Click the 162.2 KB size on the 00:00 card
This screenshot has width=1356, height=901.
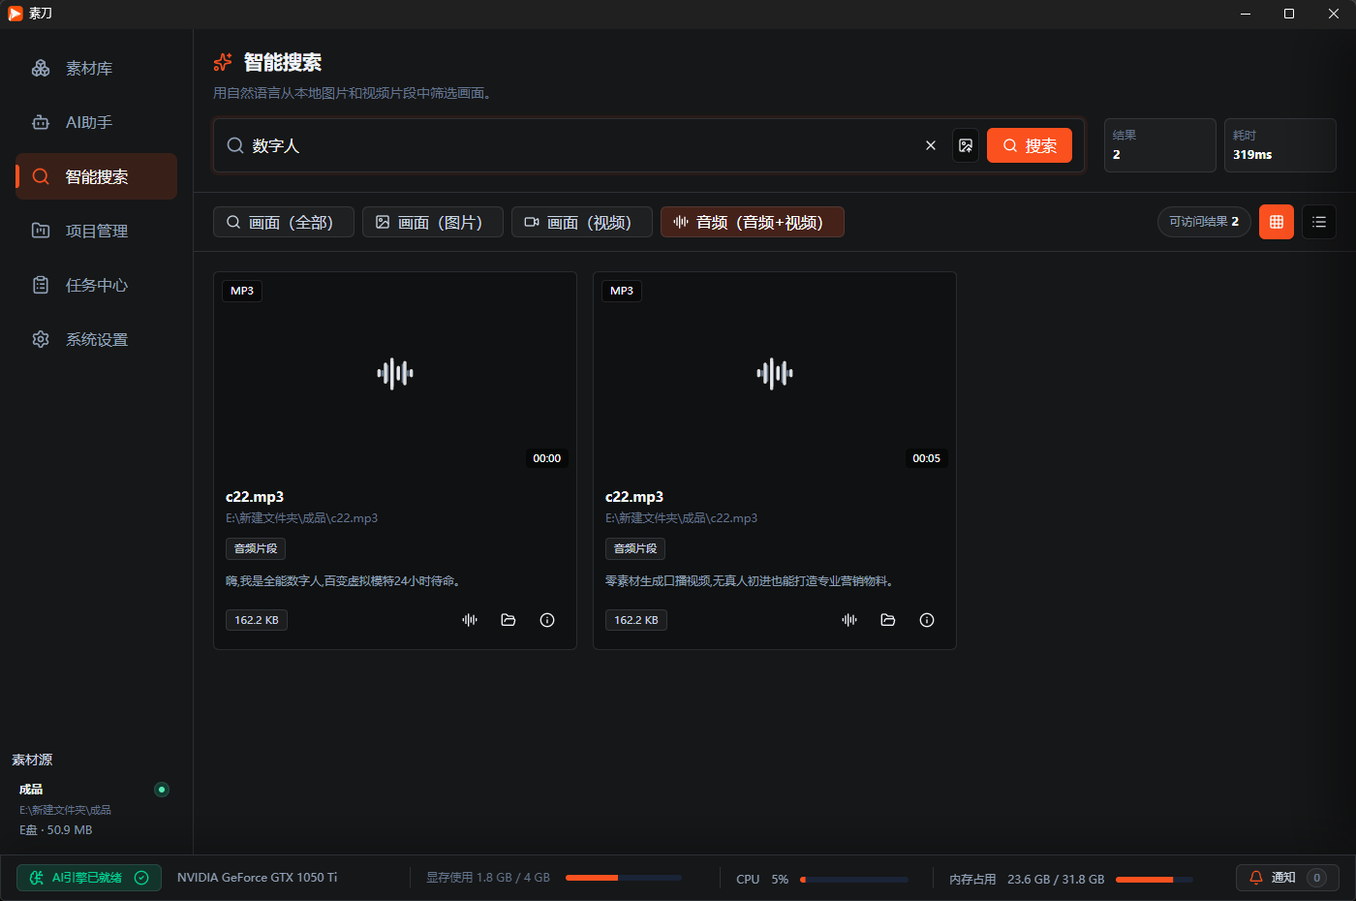[x=257, y=620]
